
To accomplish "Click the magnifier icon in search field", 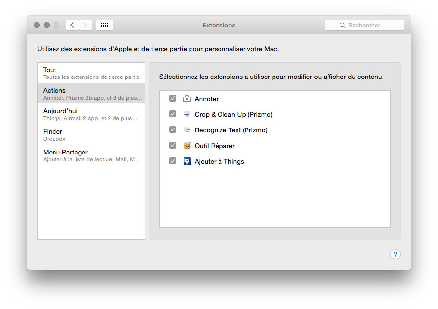I will 342,26.
